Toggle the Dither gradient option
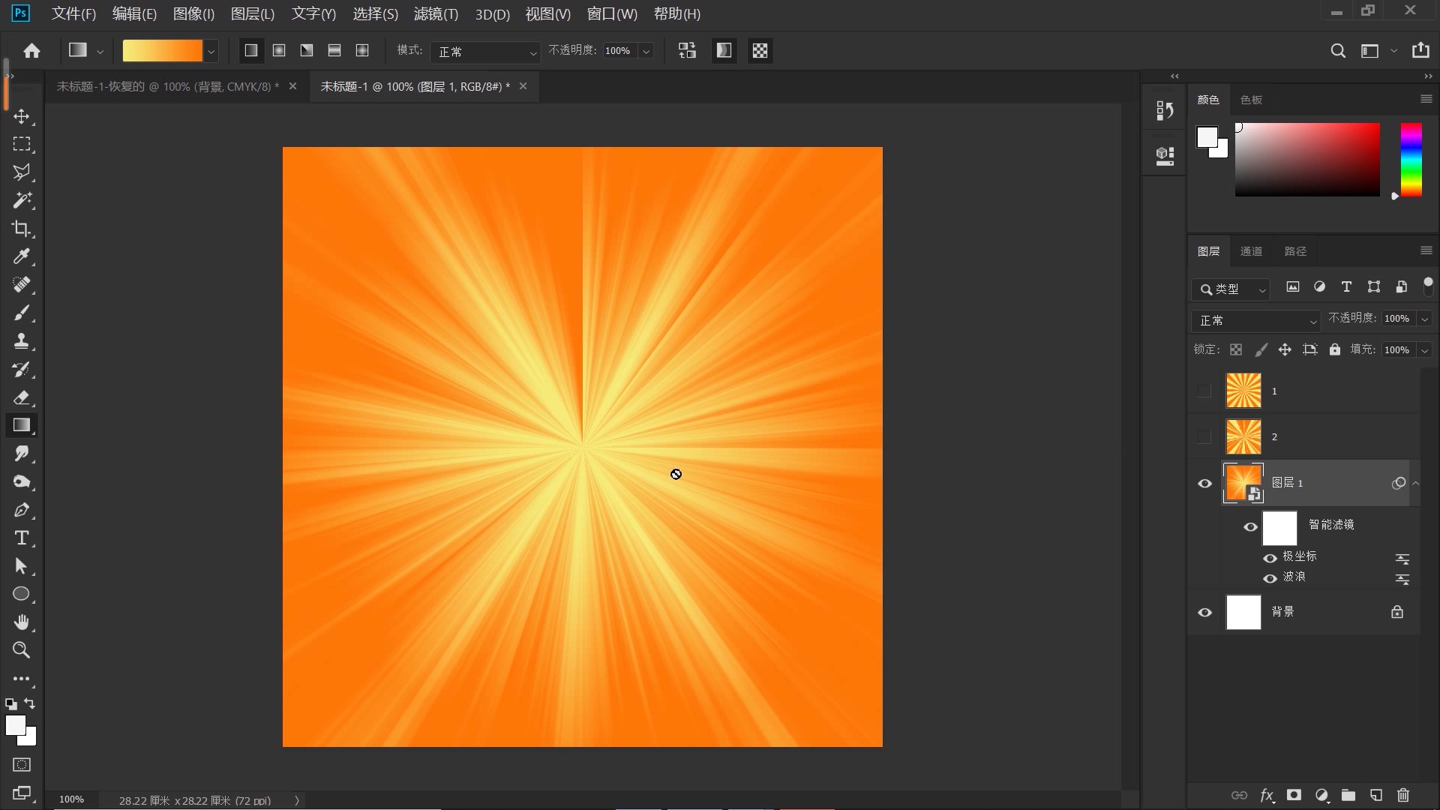 pos(724,50)
